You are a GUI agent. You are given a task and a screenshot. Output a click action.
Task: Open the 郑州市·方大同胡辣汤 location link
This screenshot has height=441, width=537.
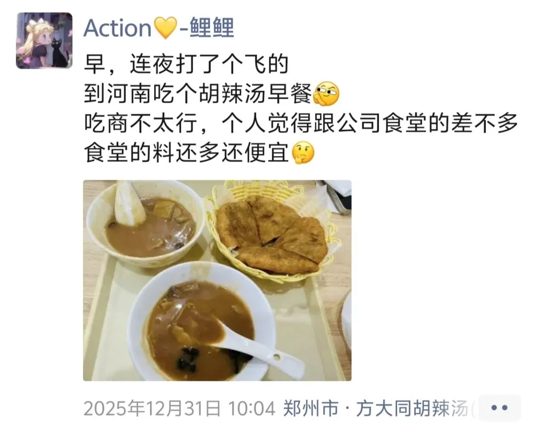coord(378,409)
